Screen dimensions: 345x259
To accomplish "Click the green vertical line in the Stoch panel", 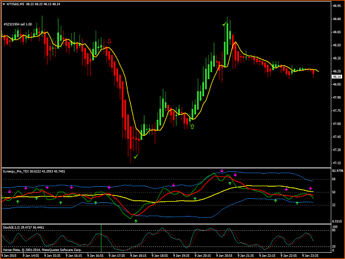I will [101, 238].
